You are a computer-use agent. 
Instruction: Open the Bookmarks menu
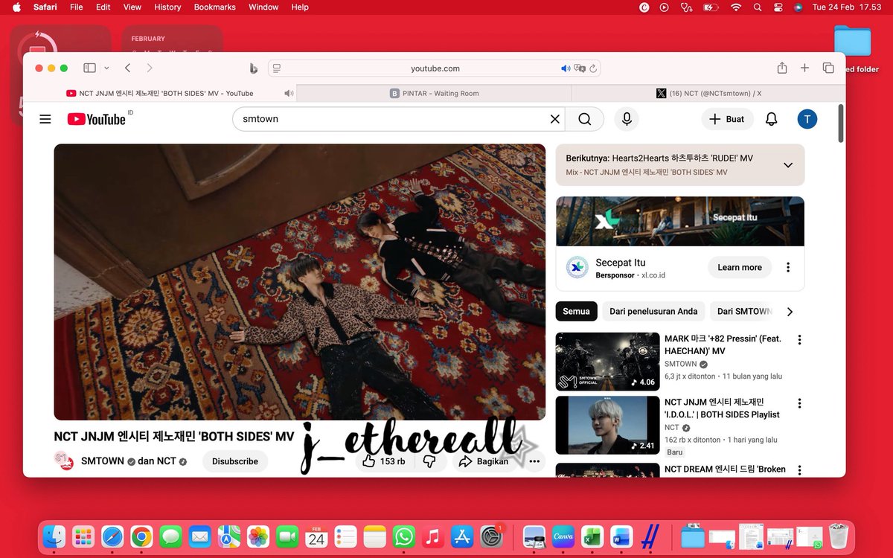214,7
